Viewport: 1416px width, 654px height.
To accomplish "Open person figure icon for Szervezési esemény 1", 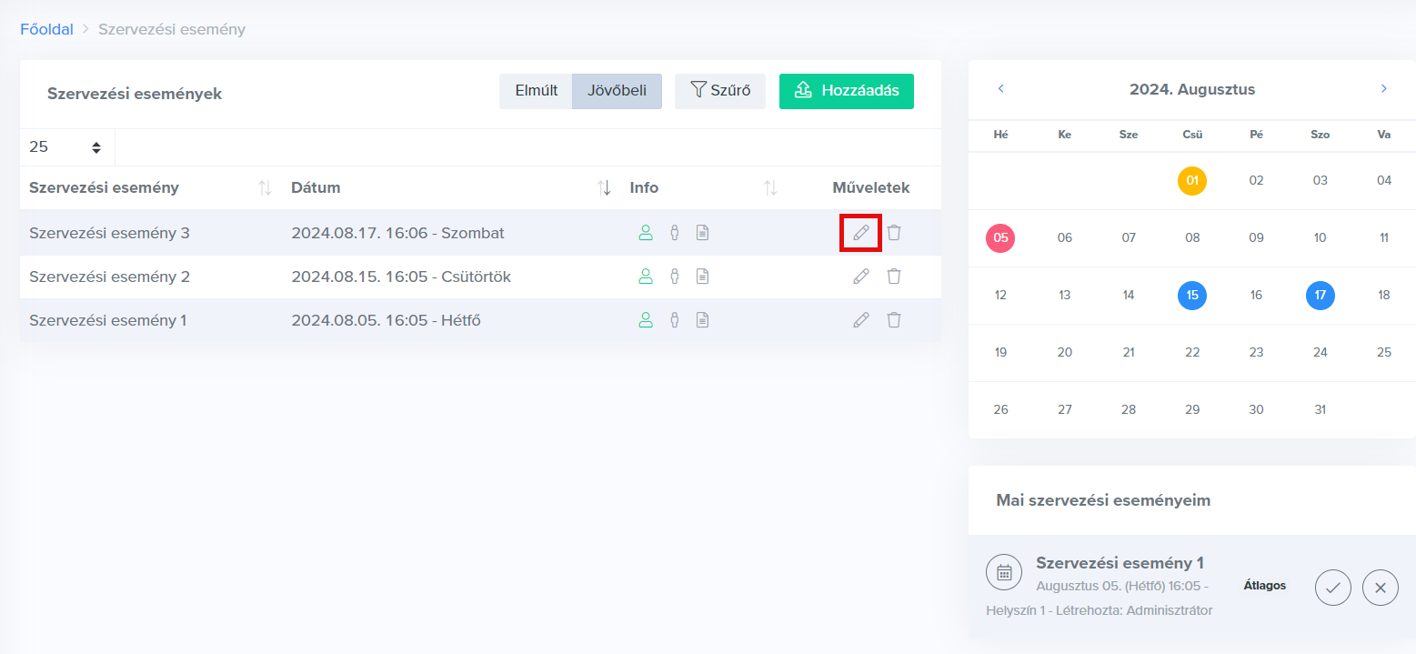I will (675, 320).
